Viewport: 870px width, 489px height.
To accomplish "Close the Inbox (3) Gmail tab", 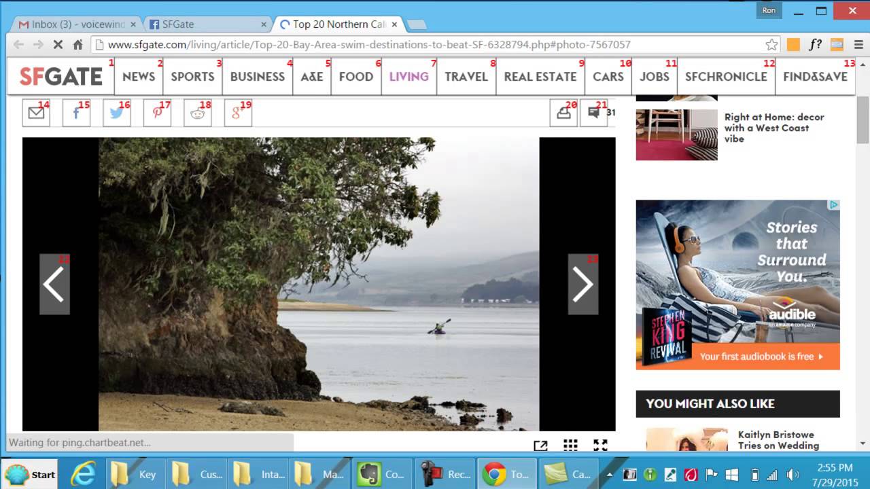I will pos(133,24).
